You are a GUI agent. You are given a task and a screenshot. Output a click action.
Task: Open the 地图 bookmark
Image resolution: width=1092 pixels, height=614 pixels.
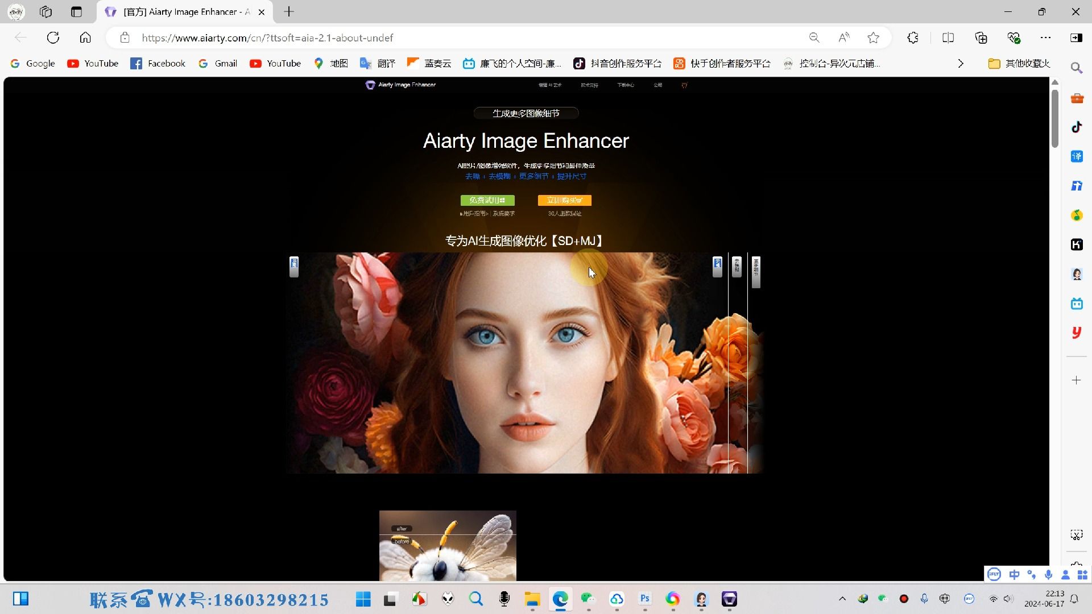(x=330, y=64)
